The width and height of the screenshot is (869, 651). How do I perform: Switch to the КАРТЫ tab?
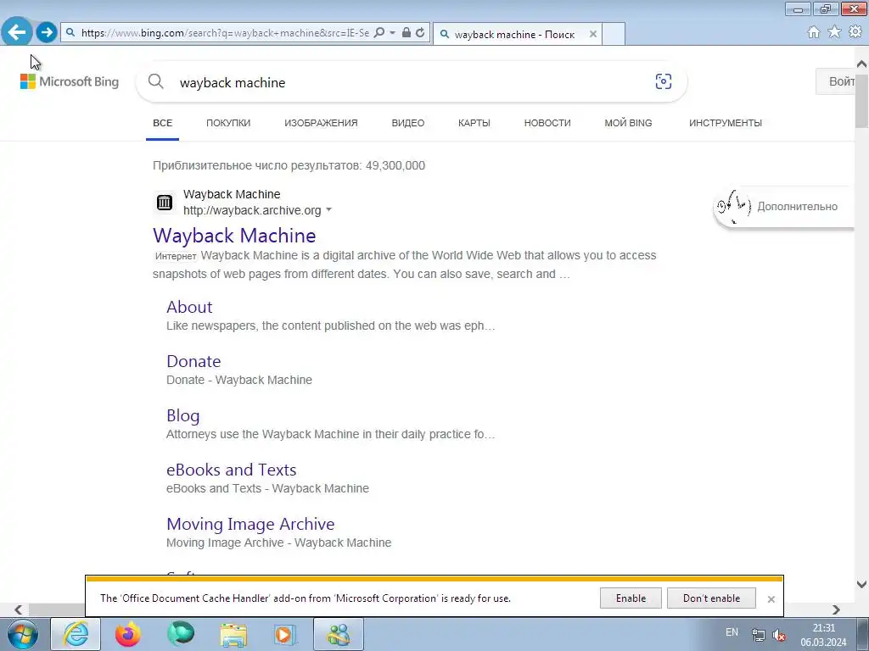click(x=474, y=123)
